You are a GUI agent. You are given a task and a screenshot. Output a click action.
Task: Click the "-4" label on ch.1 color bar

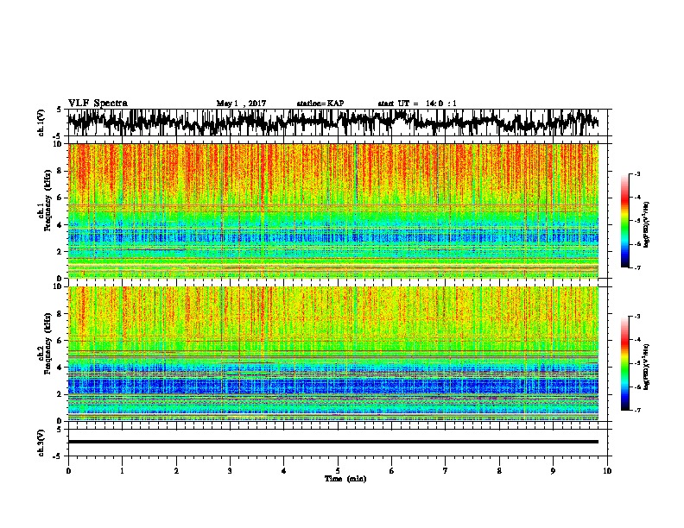[637, 198]
